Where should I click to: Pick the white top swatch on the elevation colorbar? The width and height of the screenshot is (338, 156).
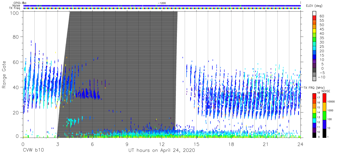click(x=315, y=13)
